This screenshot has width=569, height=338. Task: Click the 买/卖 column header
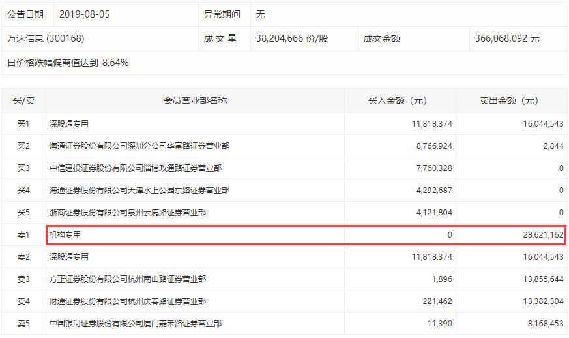pos(23,100)
